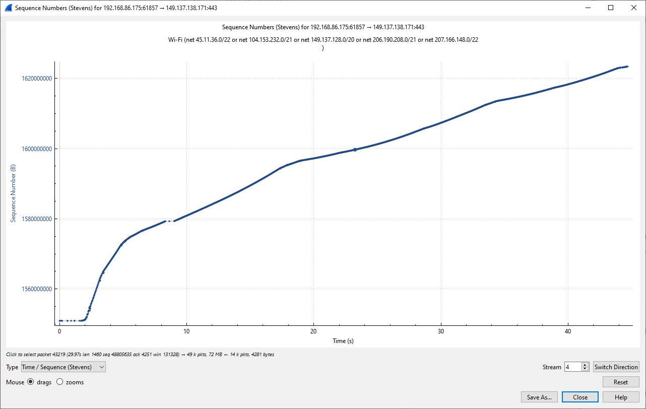This screenshot has width=646, height=409.
Task: Open Help for the graph dialog
Action: pos(621,397)
